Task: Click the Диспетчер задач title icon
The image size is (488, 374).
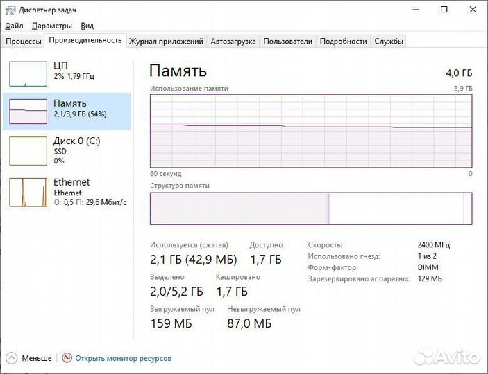Action: coord(10,10)
